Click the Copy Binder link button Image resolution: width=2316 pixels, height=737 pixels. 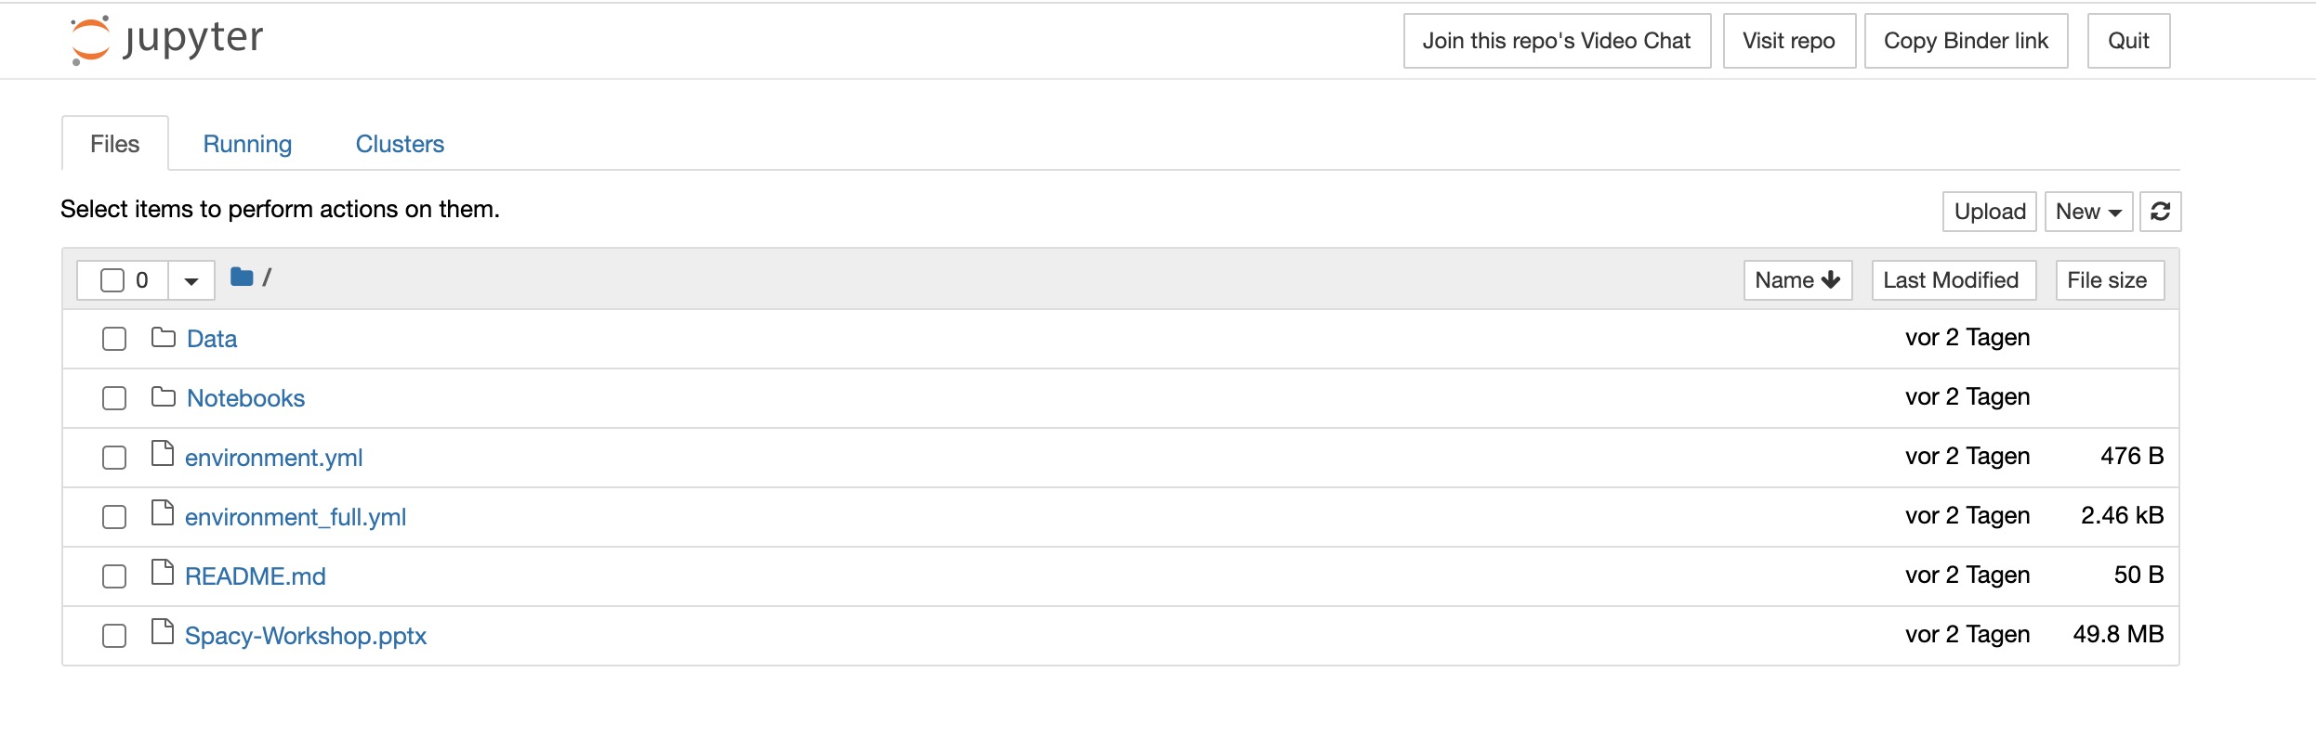(x=1966, y=41)
